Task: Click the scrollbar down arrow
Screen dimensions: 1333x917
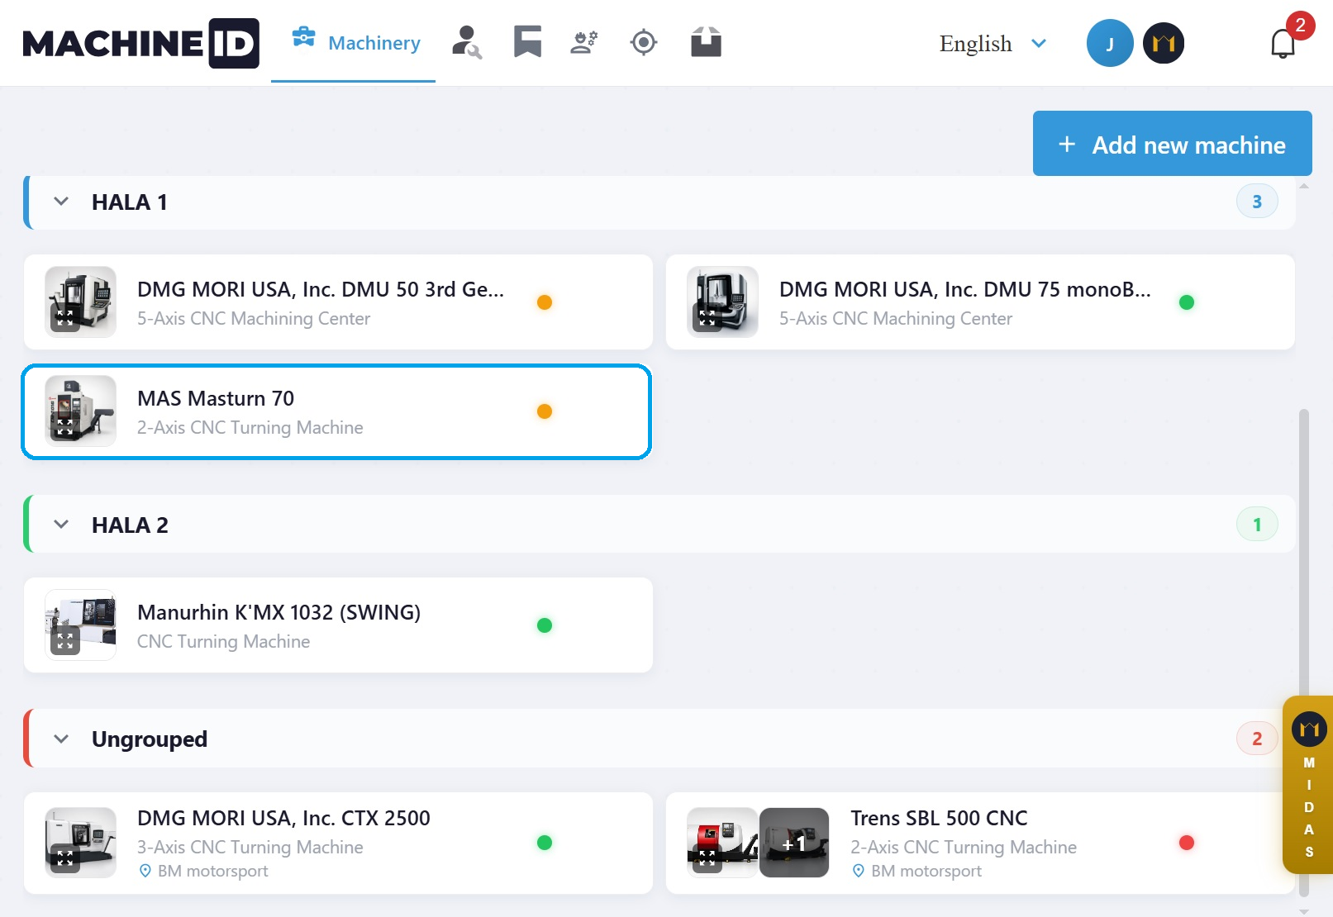Action: click(x=1304, y=911)
